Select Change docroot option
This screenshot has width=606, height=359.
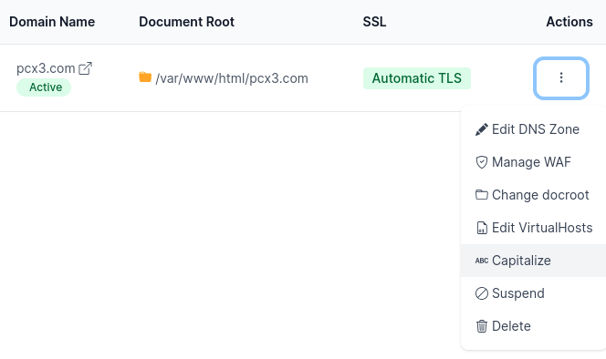point(533,195)
